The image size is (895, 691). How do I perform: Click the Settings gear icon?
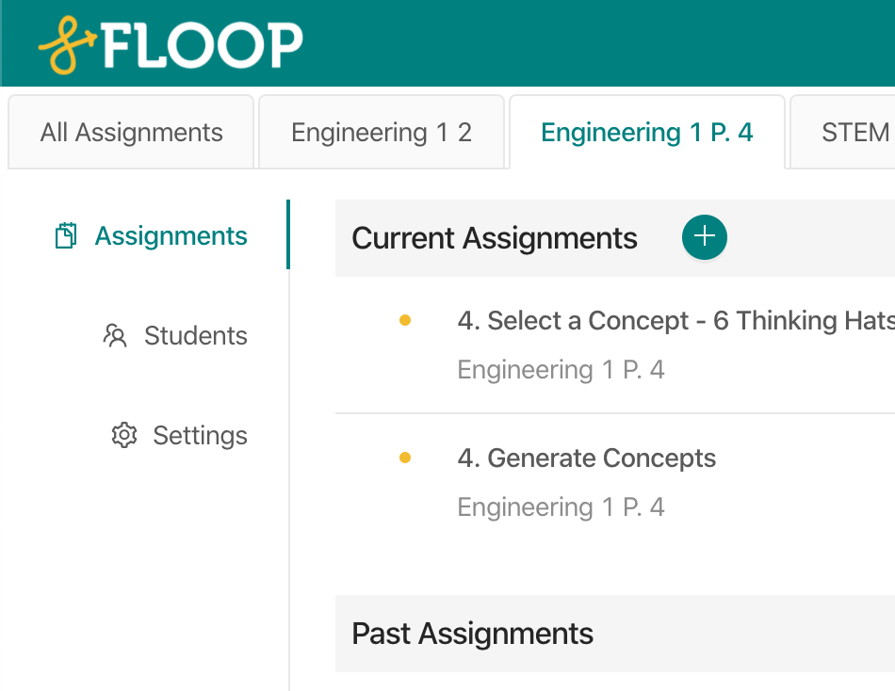click(x=124, y=435)
